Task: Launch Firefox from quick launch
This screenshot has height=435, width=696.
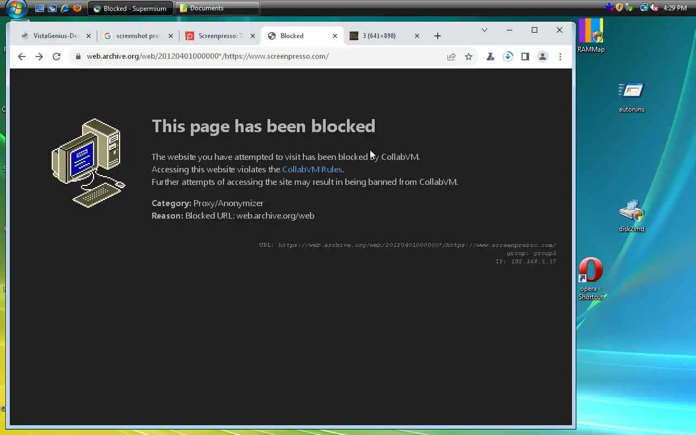Action: [x=77, y=8]
